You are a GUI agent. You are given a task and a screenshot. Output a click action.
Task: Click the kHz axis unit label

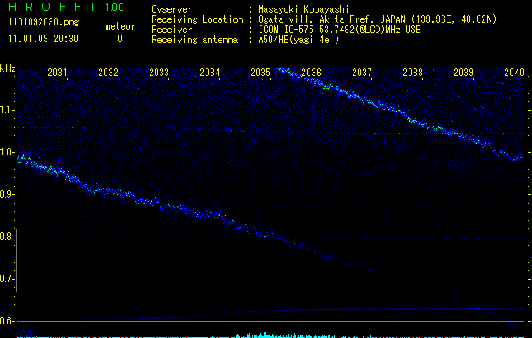[8, 68]
